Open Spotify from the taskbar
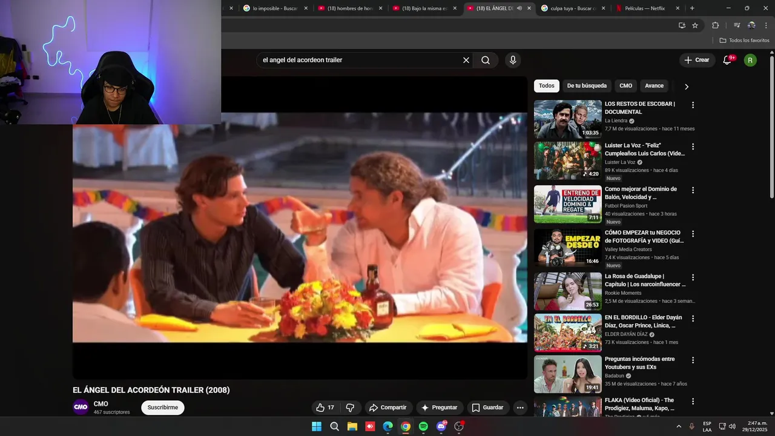Image resolution: width=775 pixels, height=436 pixels. 423,426
